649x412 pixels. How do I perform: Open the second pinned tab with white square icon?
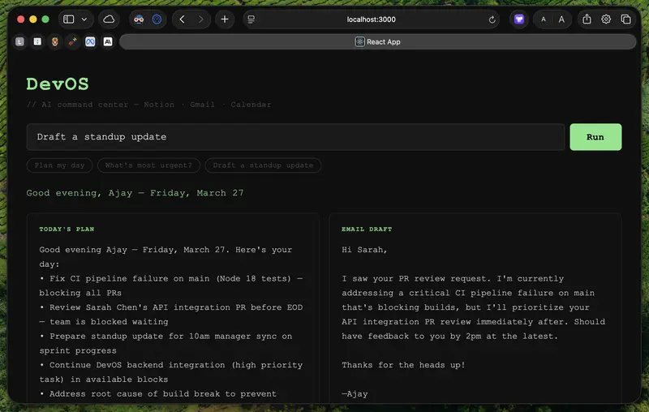pyautogui.click(x=37, y=42)
